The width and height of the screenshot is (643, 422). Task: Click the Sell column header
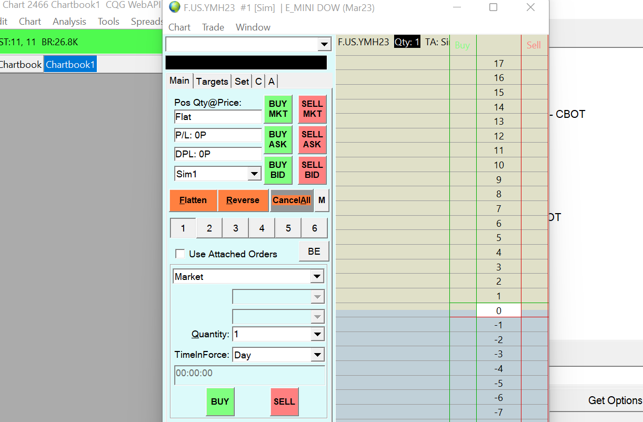click(x=534, y=45)
